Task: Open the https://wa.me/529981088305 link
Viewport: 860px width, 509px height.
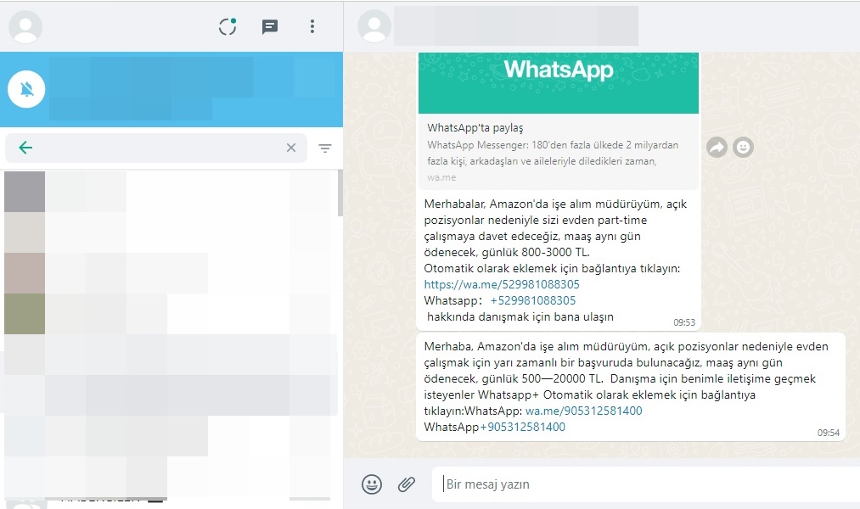Action: coord(502,284)
